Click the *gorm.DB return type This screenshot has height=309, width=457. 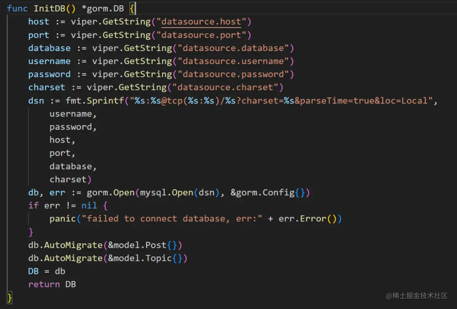click(x=103, y=8)
